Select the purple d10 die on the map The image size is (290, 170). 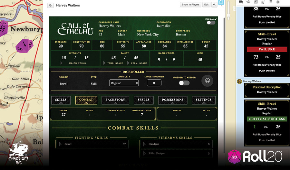(24, 46)
